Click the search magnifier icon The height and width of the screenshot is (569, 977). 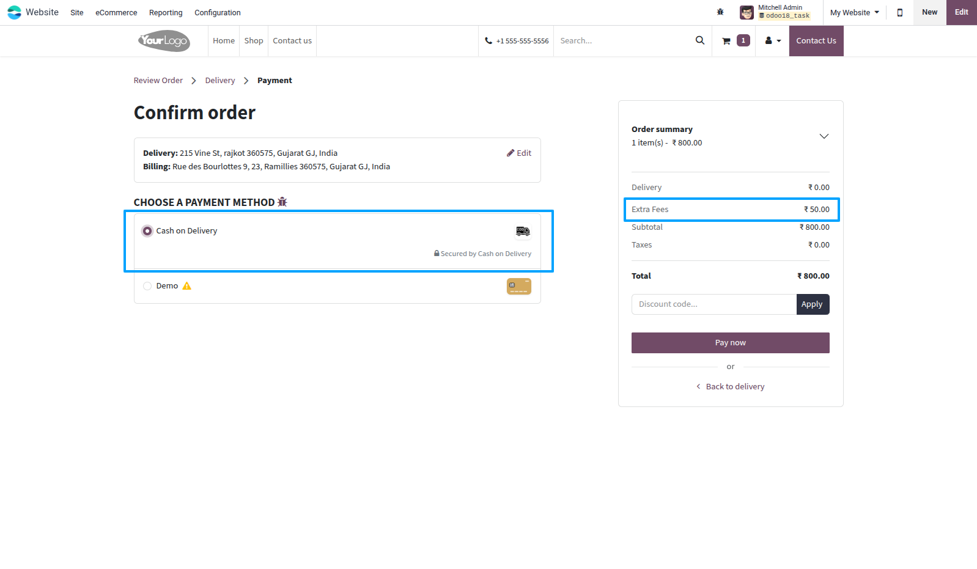coord(700,40)
